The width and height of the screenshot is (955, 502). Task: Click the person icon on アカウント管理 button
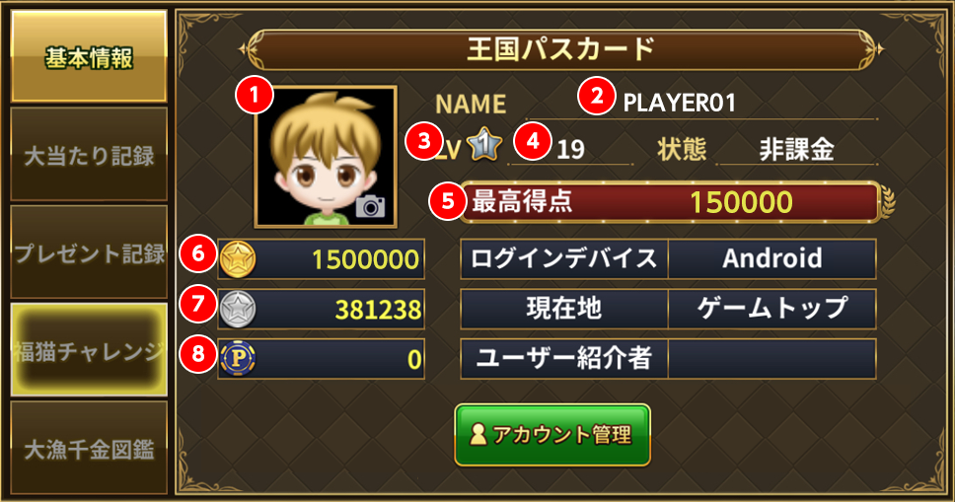(478, 434)
